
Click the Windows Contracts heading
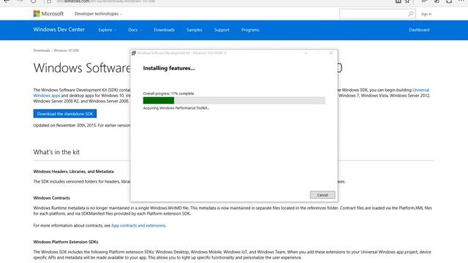click(52, 198)
